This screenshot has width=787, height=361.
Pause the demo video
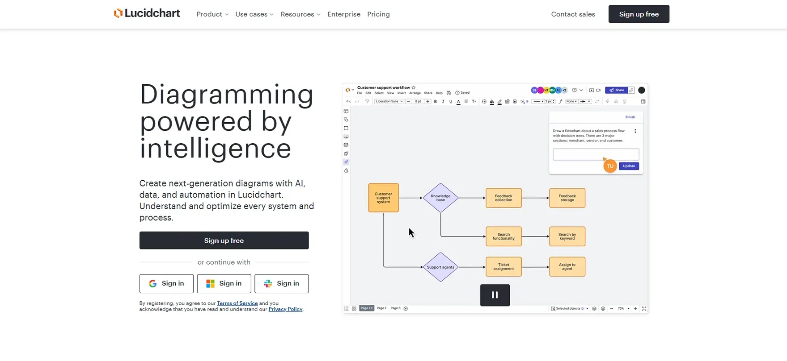point(495,295)
